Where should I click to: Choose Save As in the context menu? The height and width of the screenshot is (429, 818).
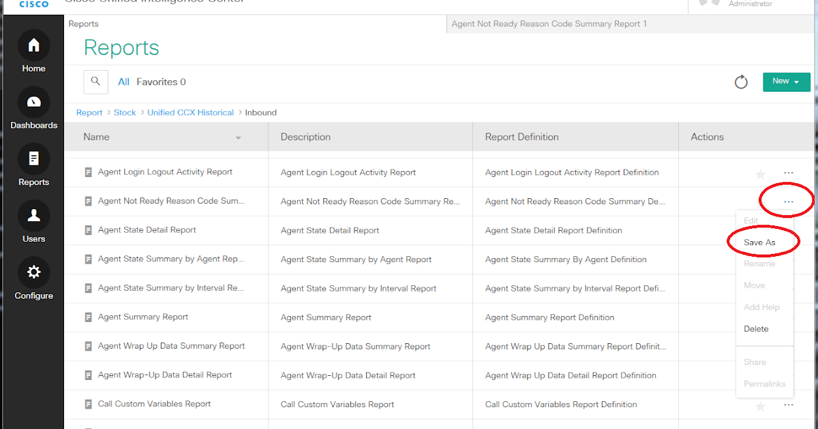click(x=759, y=242)
